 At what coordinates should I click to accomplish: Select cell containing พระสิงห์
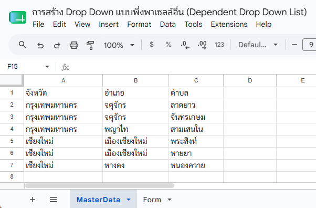click(x=196, y=141)
